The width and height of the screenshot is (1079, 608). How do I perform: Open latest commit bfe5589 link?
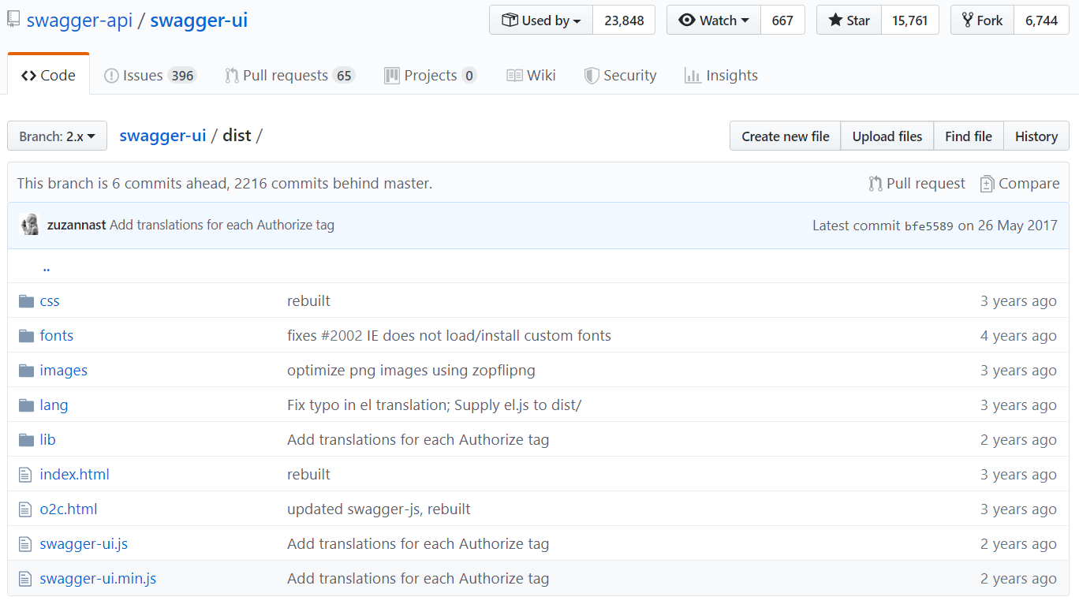tap(928, 226)
